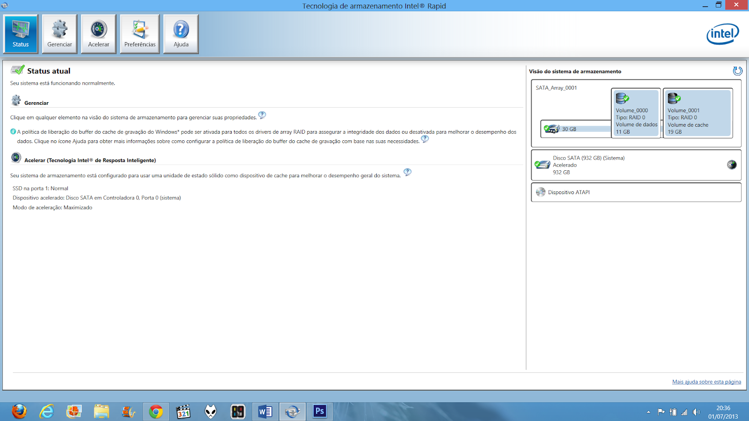Click 'SSD na porta 1: Normal' text
749x421 pixels.
[x=40, y=189]
